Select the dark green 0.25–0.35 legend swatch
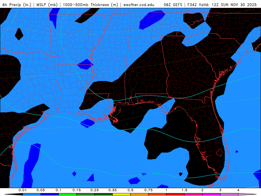 [x=103, y=194]
